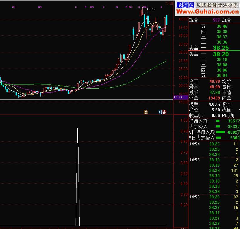This screenshot has height=229, width=240.
Task: Click the 30.00 price axis label
Action: 183,52
